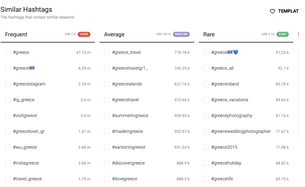305x187 pixels.
Task: Tick the #visitgreece checkbox
Action: pos(8,116)
